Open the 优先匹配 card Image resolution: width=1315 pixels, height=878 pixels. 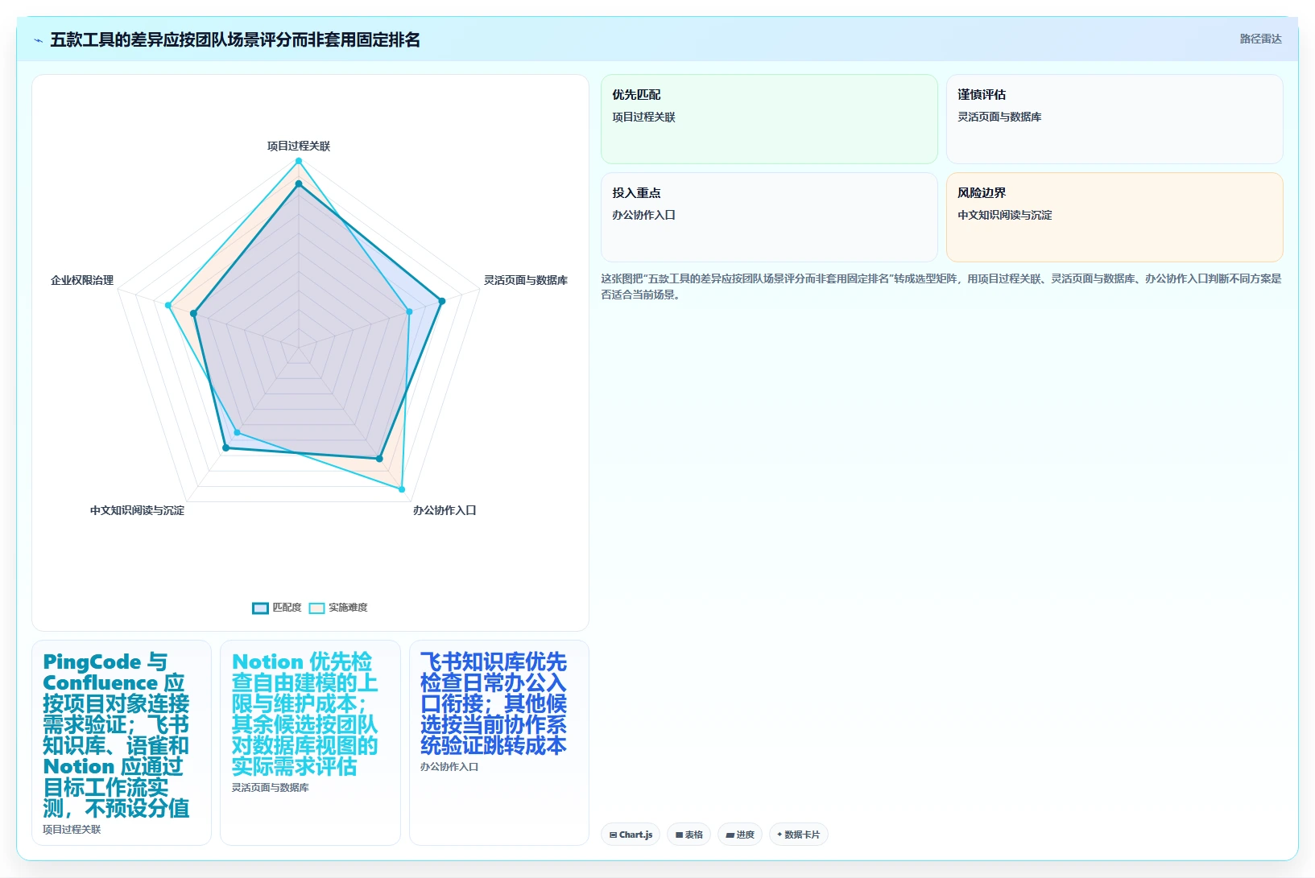click(769, 119)
